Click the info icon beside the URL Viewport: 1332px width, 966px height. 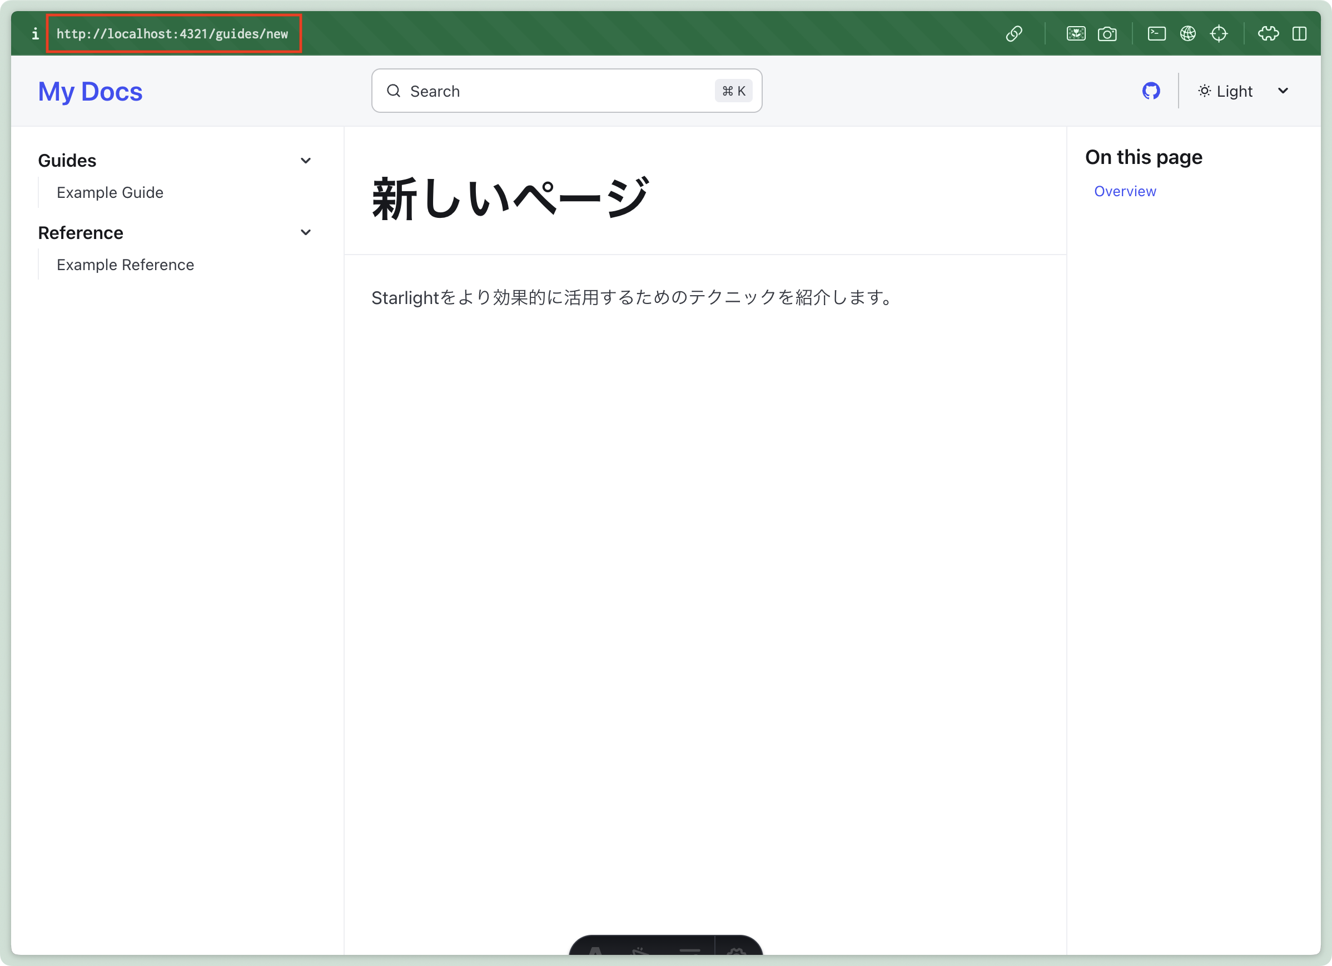[x=35, y=33]
